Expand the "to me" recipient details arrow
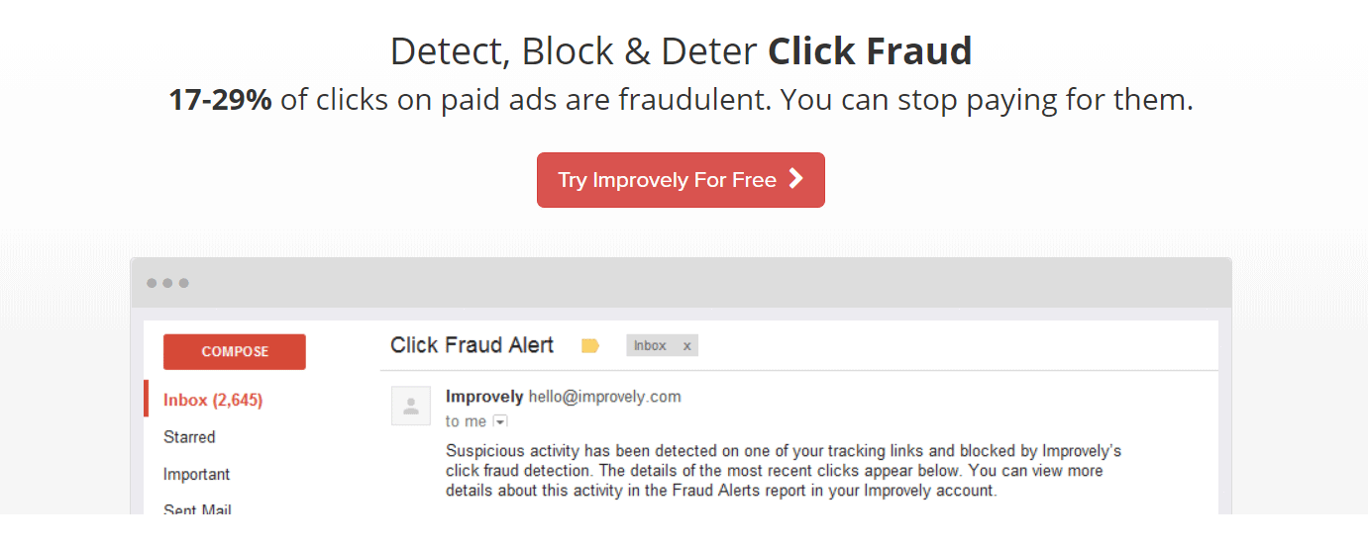This screenshot has width=1368, height=549. (x=500, y=422)
